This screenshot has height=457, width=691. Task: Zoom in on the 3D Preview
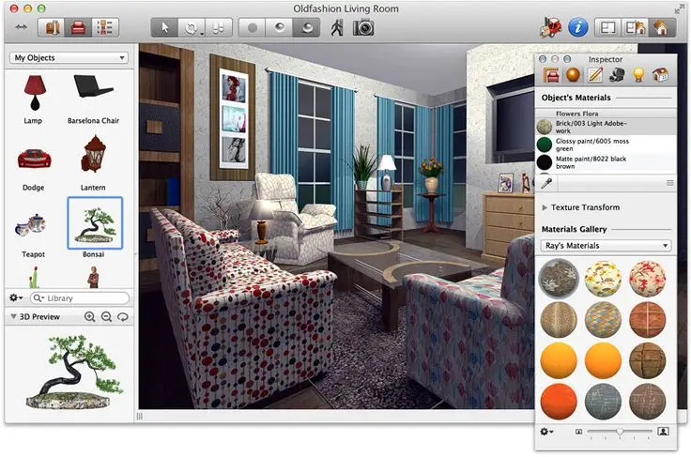point(90,317)
